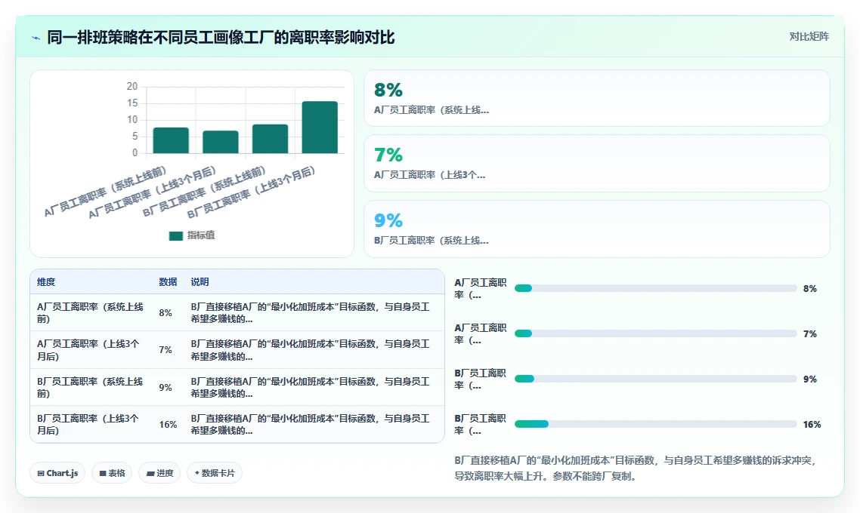Click table cell B厂员工离职率（系统上线前）
Image resolution: width=860 pixels, height=513 pixels.
click(x=91, y=387)
